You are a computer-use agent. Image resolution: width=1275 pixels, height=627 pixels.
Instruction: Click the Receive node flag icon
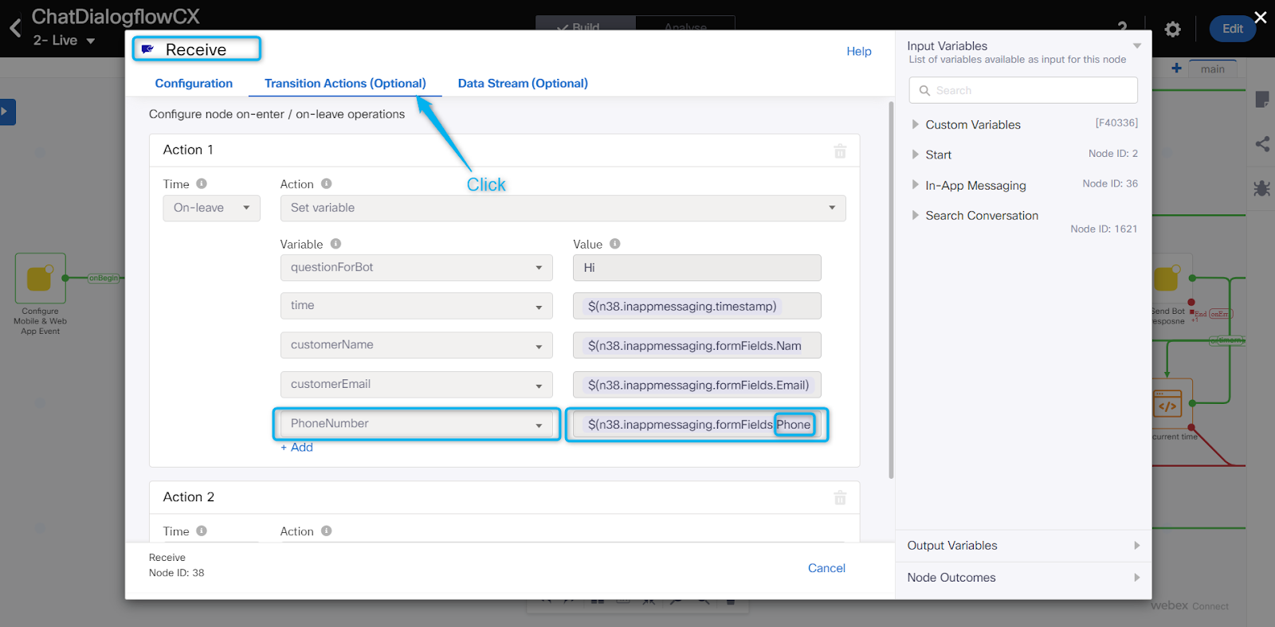click(x=147, y=49)
